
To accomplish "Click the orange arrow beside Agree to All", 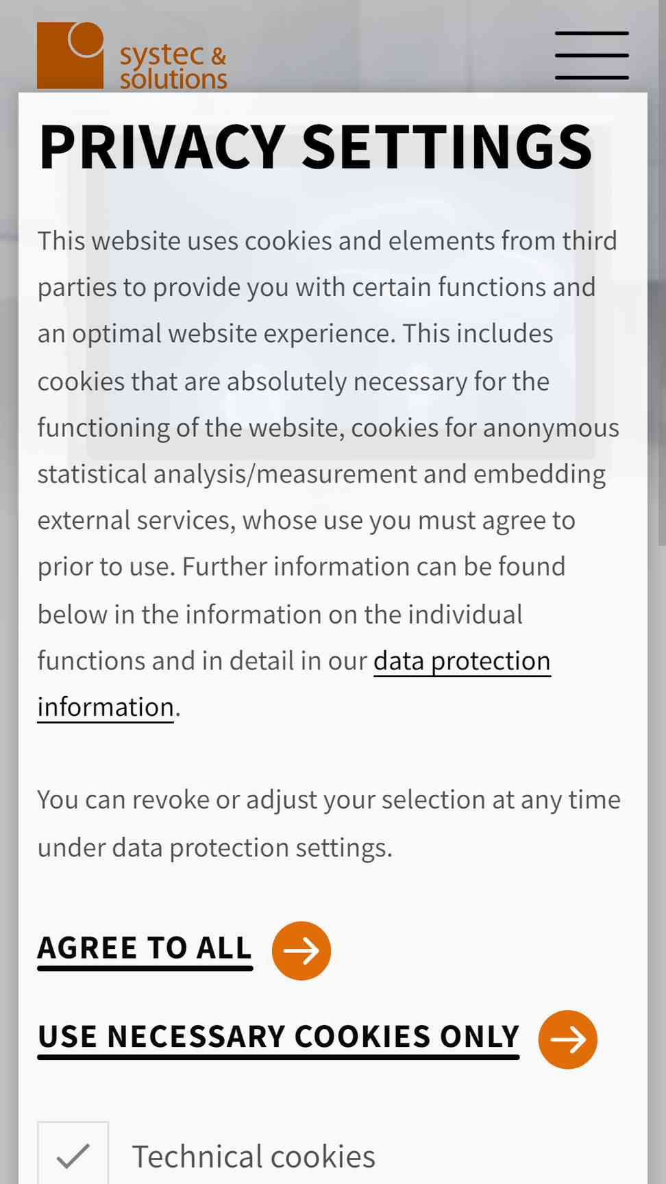I will coord(301,950).
